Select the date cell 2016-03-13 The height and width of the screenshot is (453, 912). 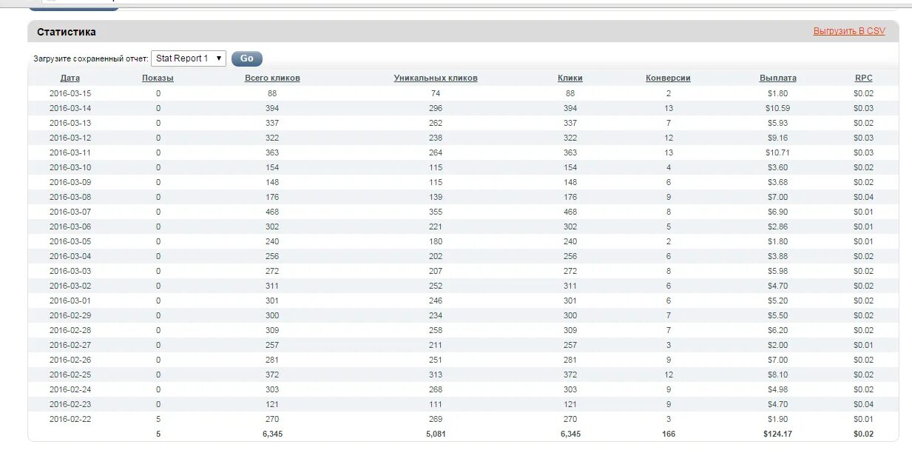coord(70,123)
